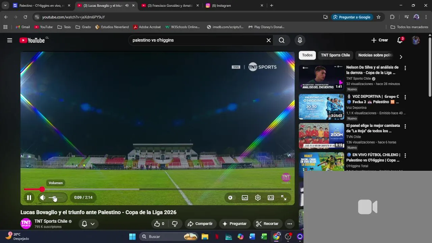Toggle autoplay switch in the player

231,198
